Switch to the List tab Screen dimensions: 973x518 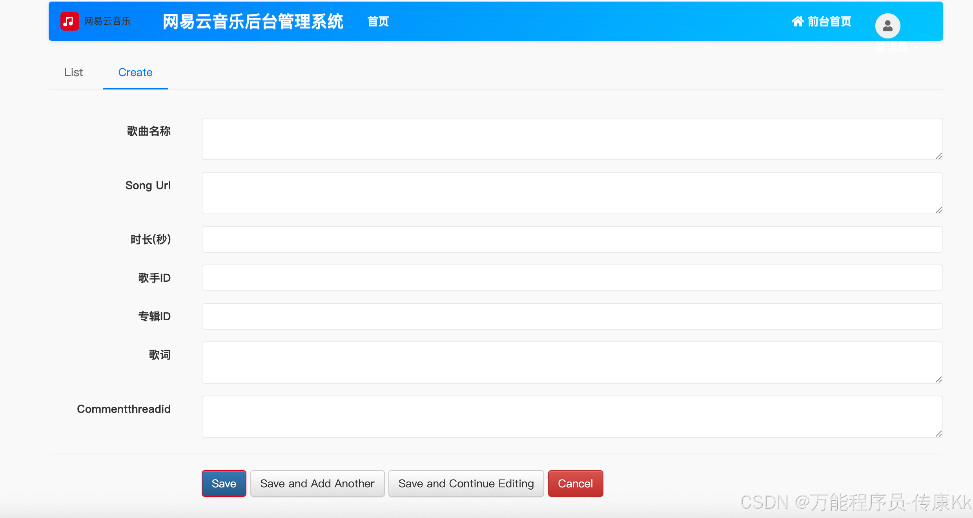coord(73,73)
